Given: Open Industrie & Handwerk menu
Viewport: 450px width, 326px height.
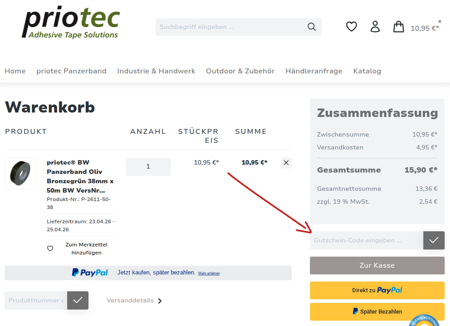Looking at the screenshot, I should [x=156, y=71].
